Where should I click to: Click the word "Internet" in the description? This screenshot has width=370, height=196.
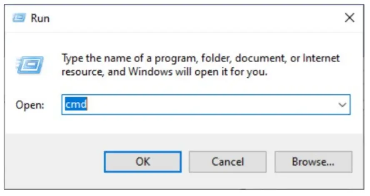(321, 58)
